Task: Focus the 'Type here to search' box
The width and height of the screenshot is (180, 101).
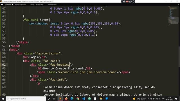Action: [x=26, y=98]
